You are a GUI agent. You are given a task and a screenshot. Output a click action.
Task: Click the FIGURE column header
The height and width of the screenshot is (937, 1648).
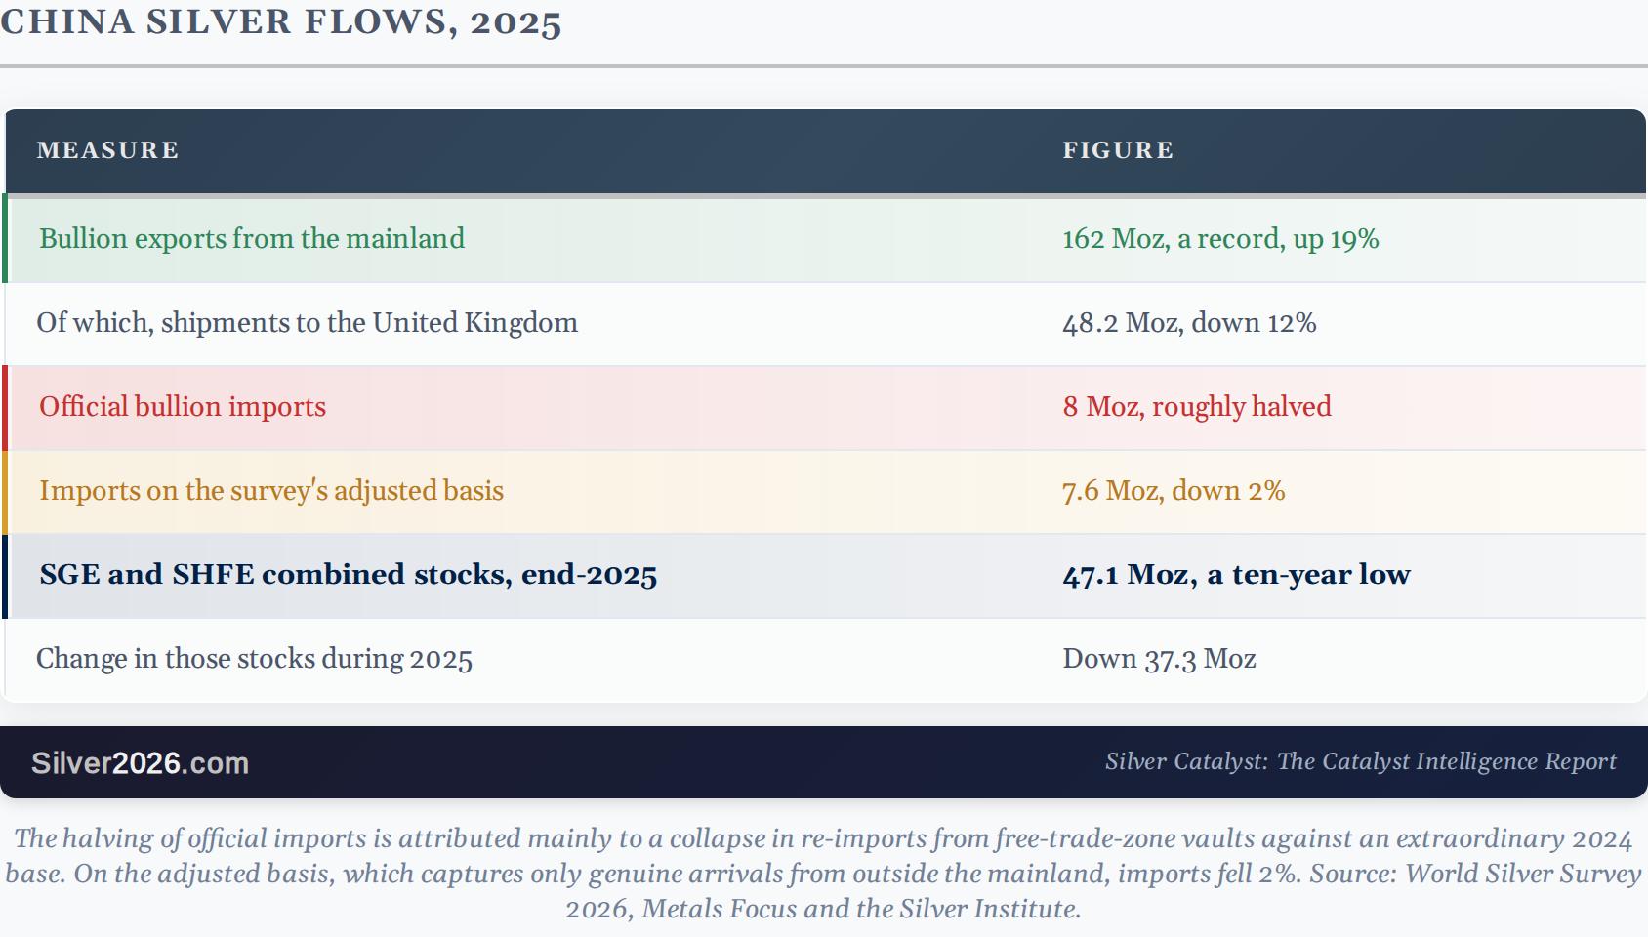pyautogui.click(x=1118, y=150)
